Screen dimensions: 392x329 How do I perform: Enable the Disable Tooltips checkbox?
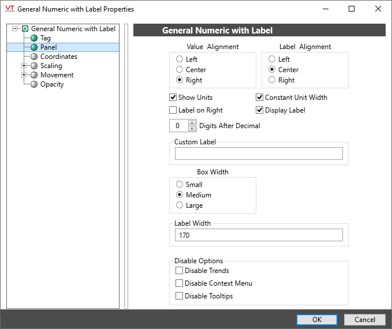tap(179, 296)
